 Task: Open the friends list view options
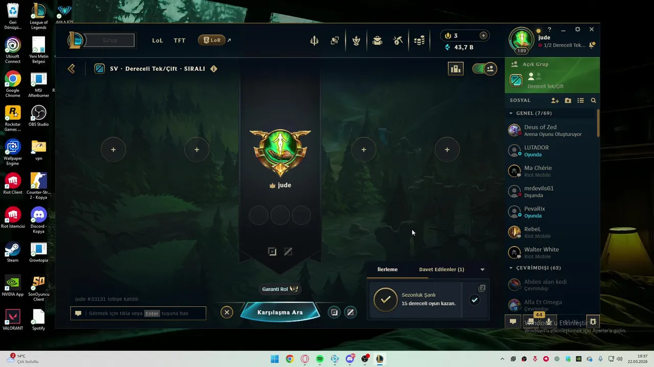tap(580, 100)
